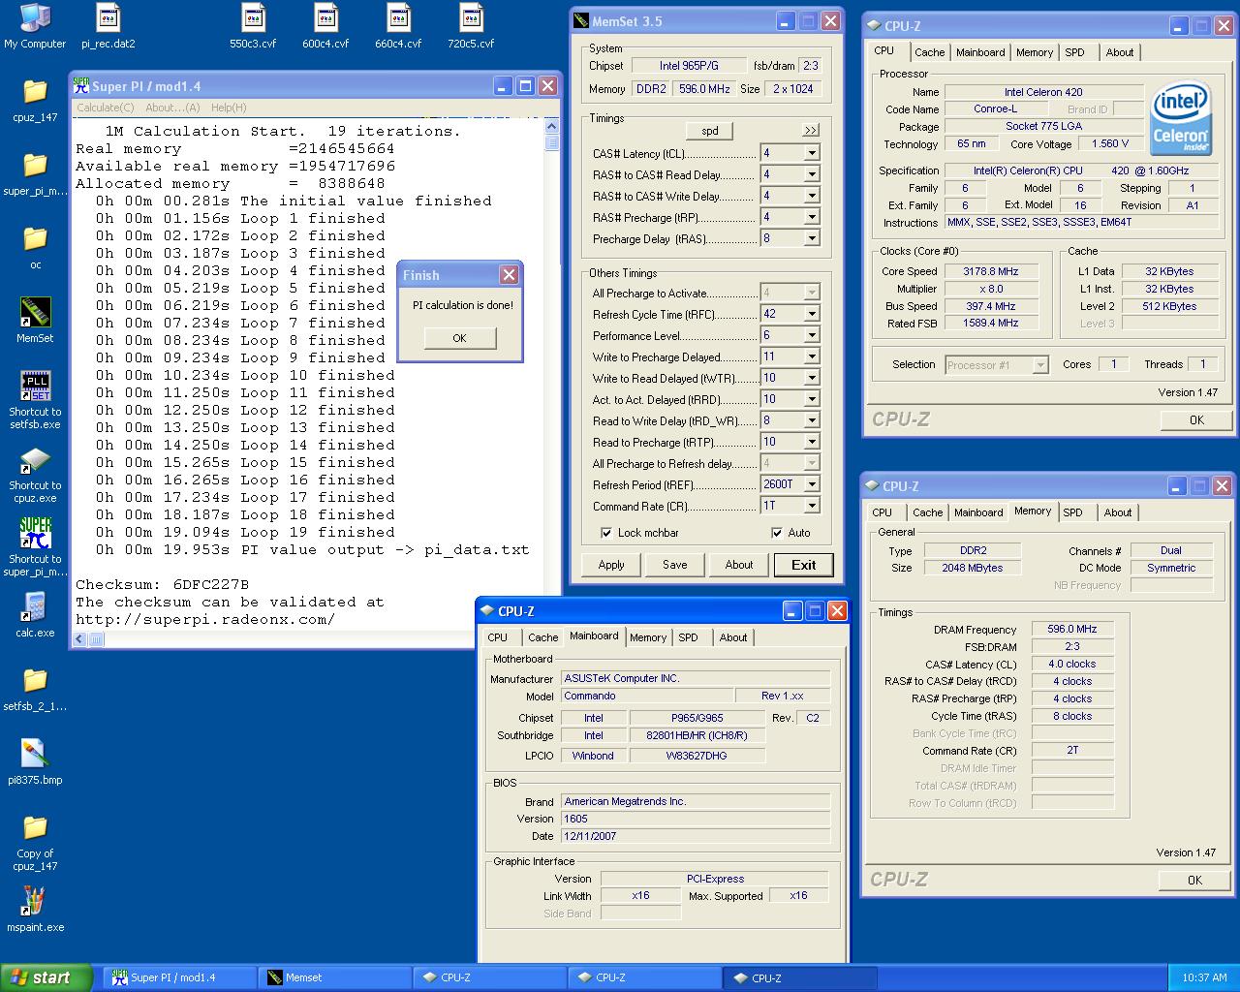Open 720c5.cvf file on desktop
This screenshot has width=1240, height=992.
471,26
